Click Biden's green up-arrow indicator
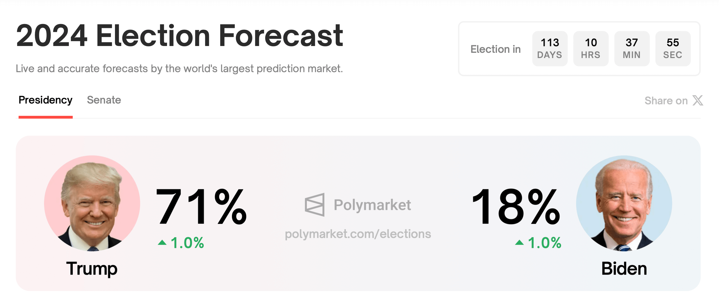The height and width of the screenshot is (296, 719). point(519,242)
